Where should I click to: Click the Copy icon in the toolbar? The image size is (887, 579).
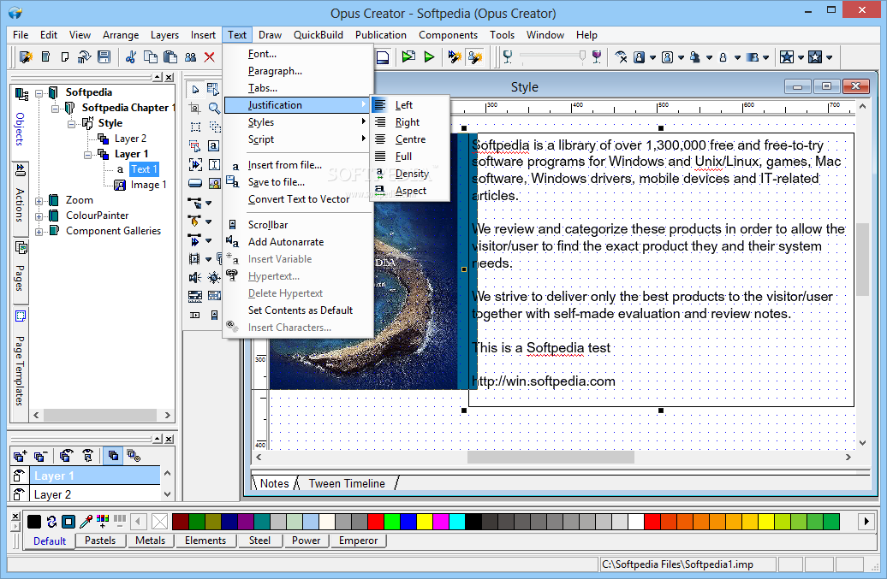click(x=151, y=57)
